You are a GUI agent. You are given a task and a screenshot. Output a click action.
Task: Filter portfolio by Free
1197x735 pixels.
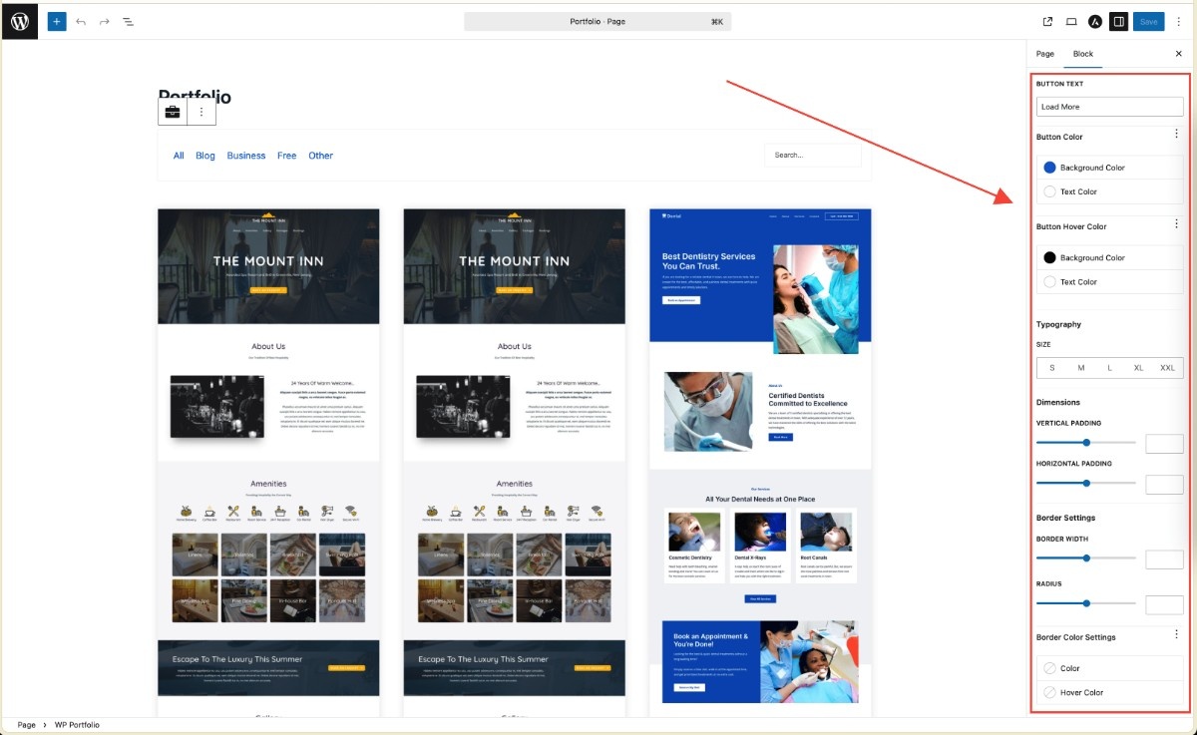(287, 156)
